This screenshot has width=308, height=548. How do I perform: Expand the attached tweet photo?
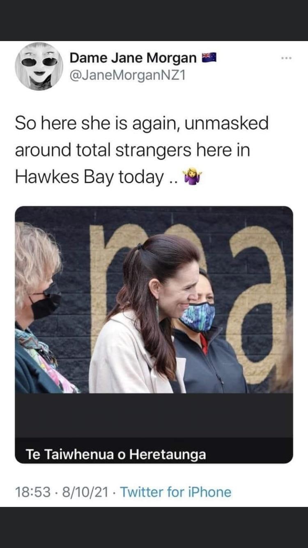(154, 299)
